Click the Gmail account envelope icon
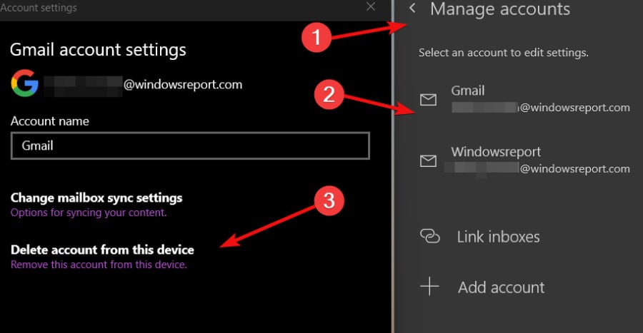Screen dimensions: 643x333 coord(428,99)
